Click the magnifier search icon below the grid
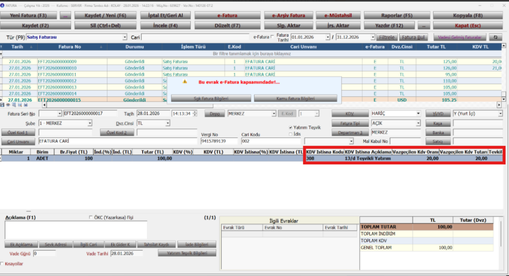 20,105
